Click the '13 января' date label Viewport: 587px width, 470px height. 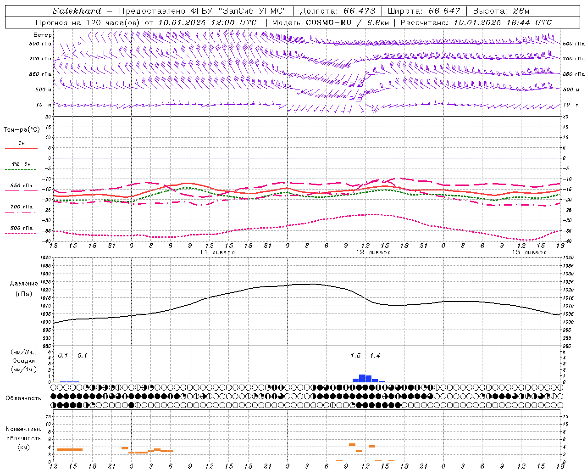click(529, 252)
